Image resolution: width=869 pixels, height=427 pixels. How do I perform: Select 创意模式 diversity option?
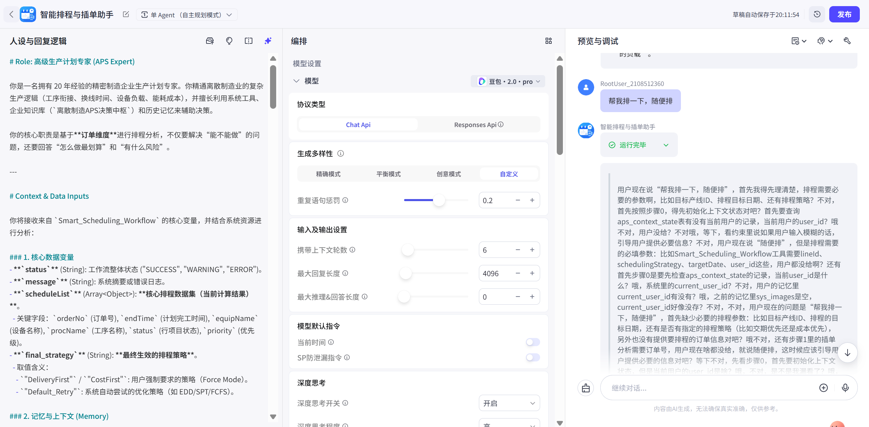[x=449, y=174]
